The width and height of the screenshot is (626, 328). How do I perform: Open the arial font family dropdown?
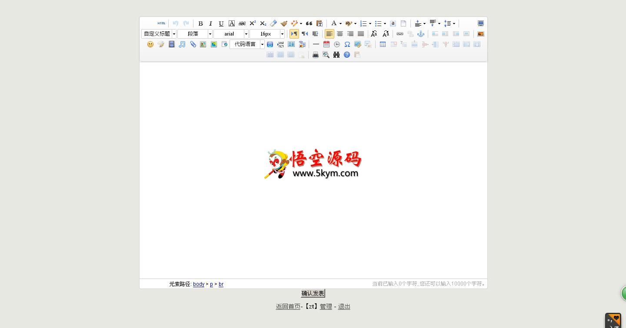click(x=231, y=34)
